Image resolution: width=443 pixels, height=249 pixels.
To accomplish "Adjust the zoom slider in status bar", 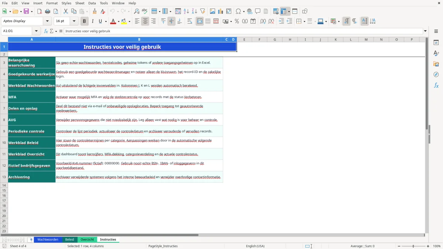I will tap(413, 246).
